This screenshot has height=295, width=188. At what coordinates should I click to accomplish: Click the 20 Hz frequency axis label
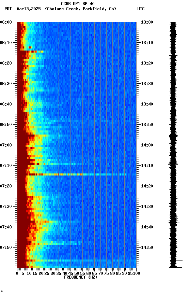coord(41,273)
